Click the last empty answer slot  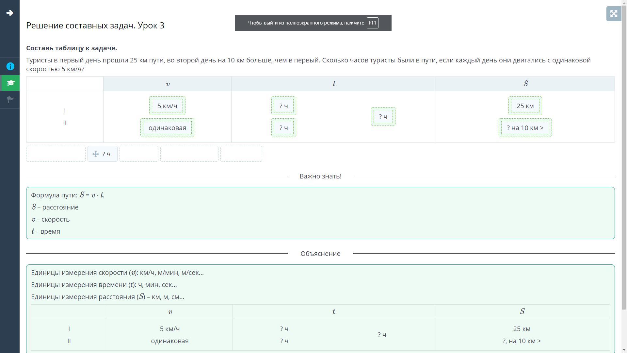[241, 154]
